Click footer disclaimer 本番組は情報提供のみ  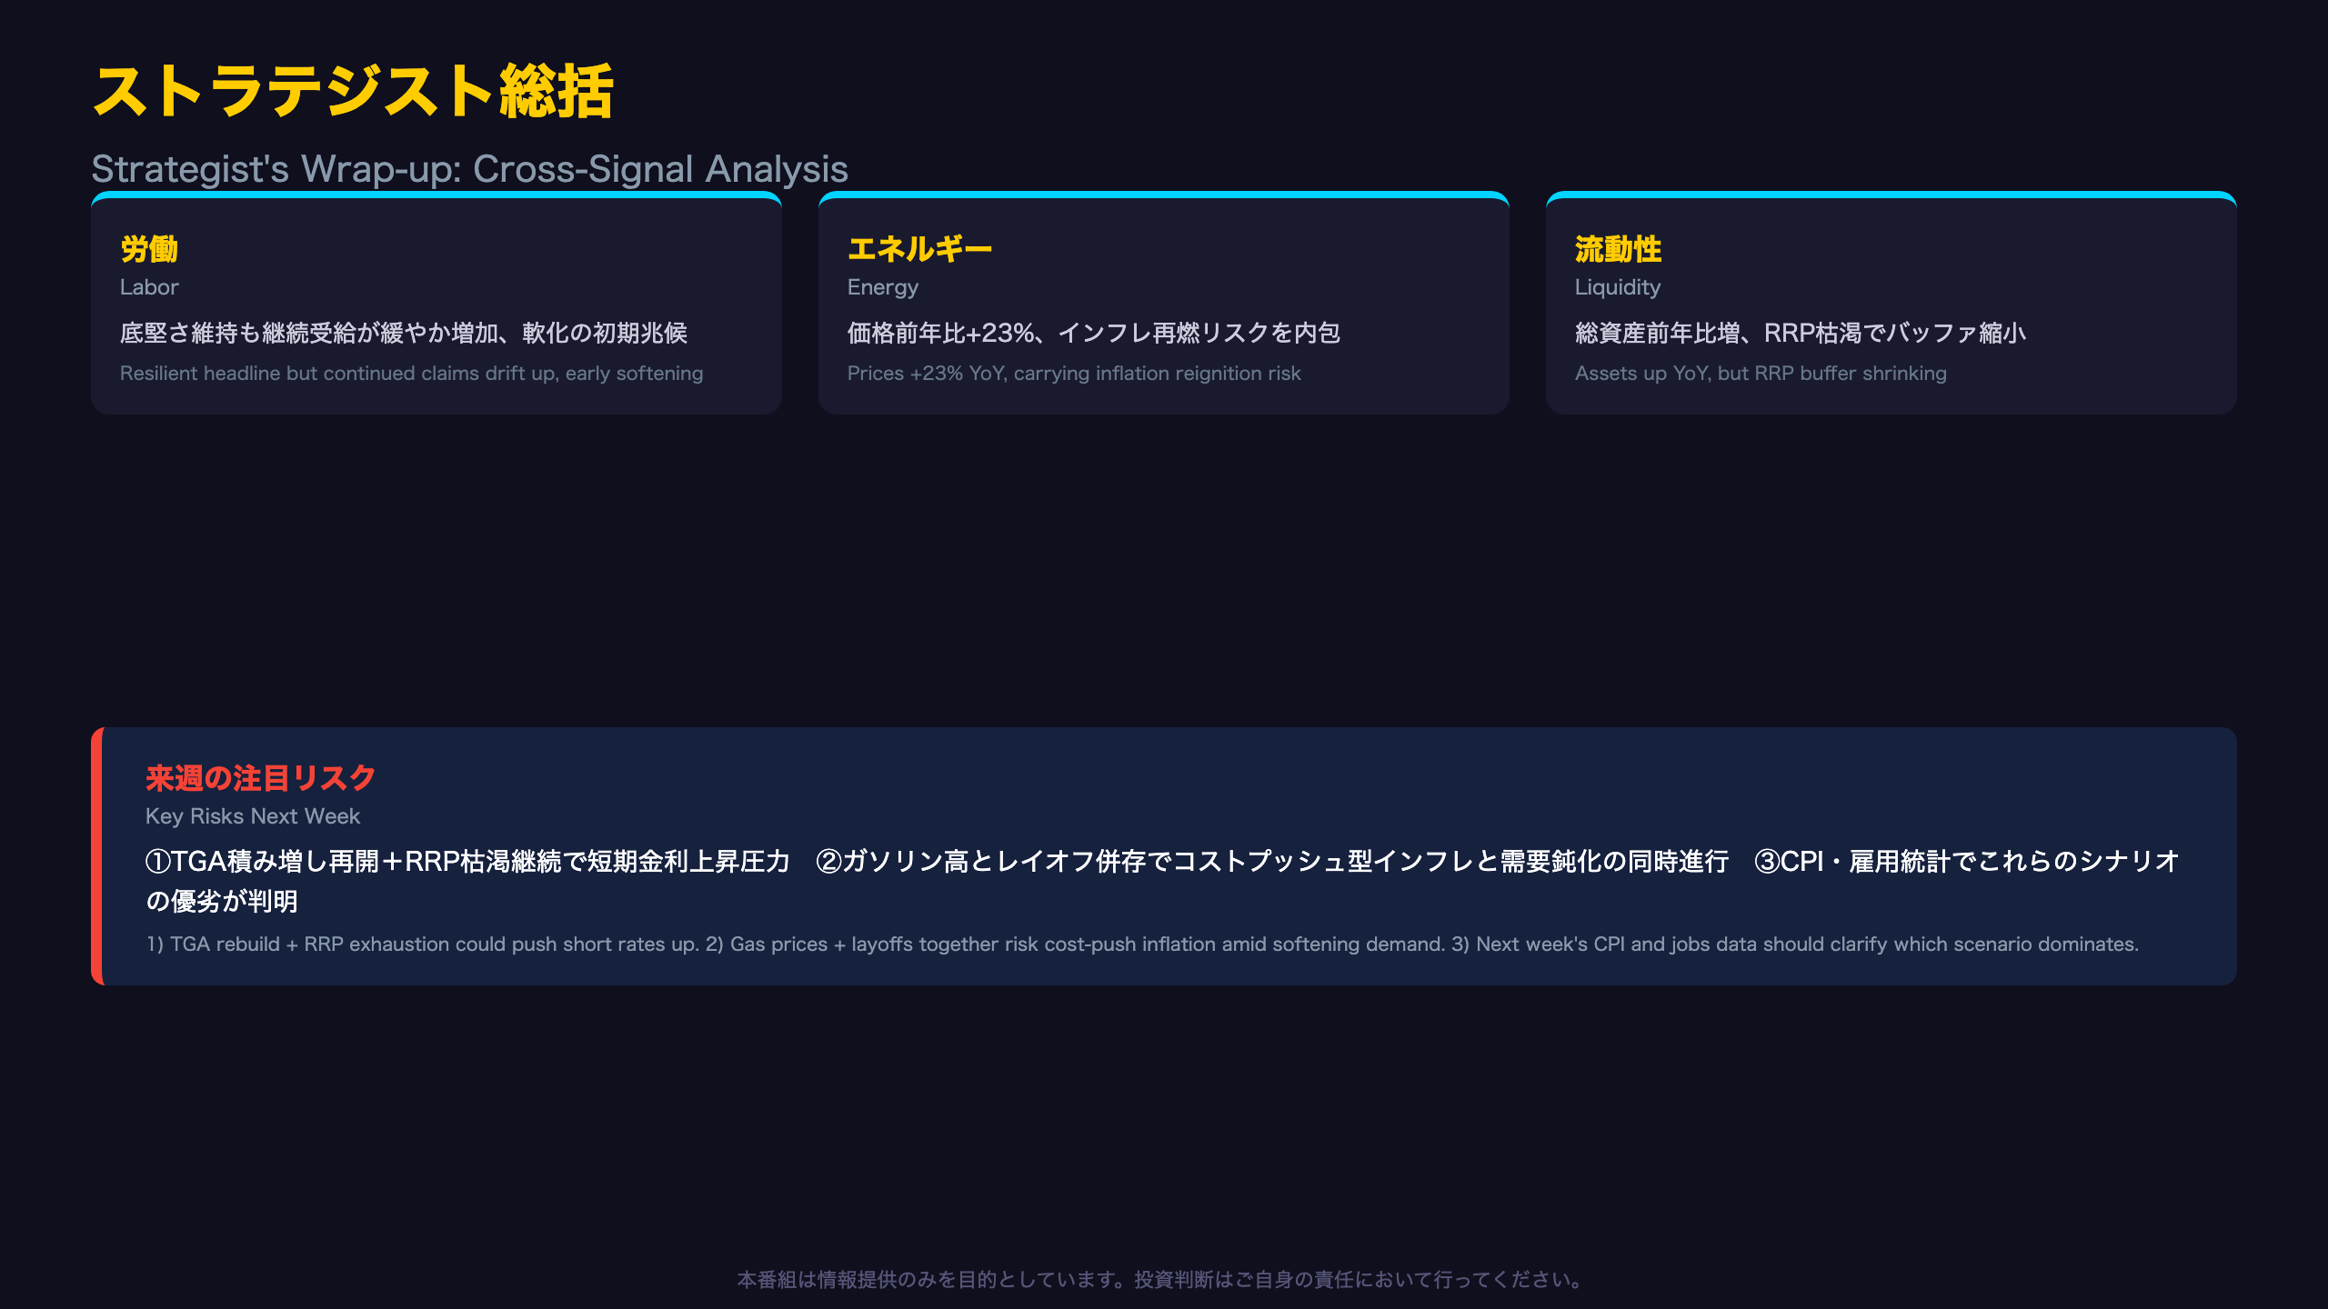[1163, 1280]
